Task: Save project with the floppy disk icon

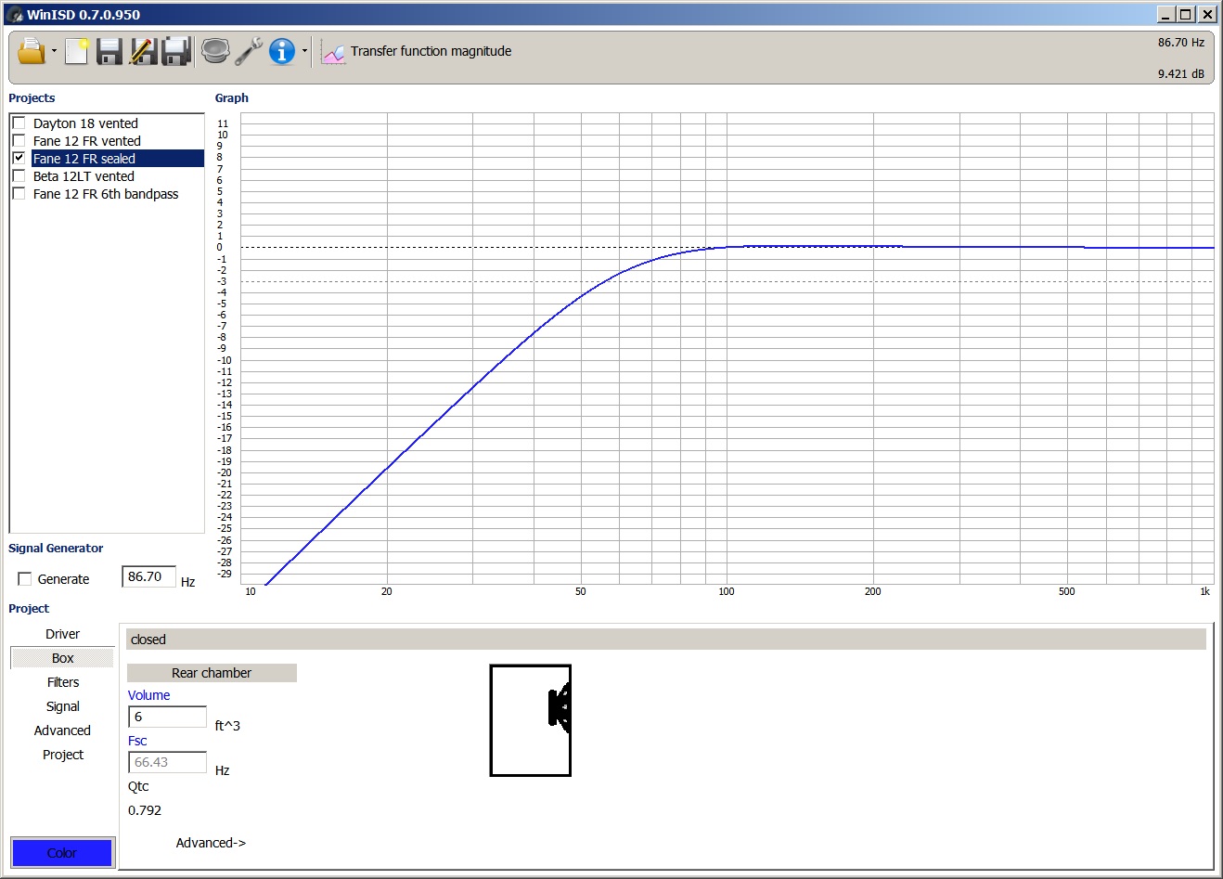Action: (109, 51)
